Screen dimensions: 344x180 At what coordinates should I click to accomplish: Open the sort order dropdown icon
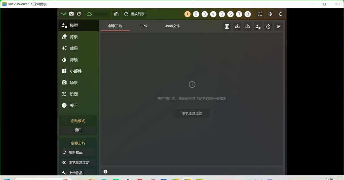(x=279, y=27)
